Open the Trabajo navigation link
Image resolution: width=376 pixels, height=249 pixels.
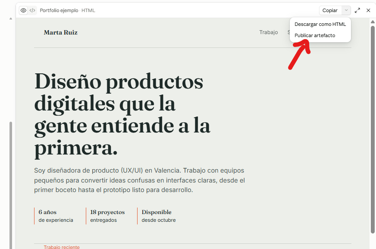click(269, 32)
